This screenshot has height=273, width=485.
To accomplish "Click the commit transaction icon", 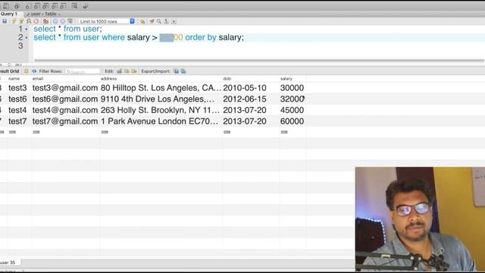I will point(55,21).
